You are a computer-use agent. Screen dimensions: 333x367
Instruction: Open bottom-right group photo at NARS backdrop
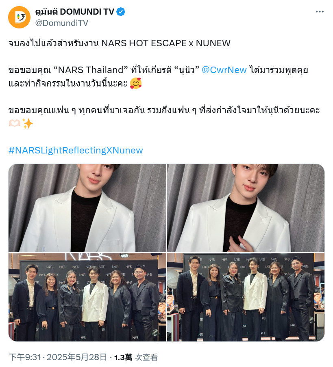[x=246, y=297]
